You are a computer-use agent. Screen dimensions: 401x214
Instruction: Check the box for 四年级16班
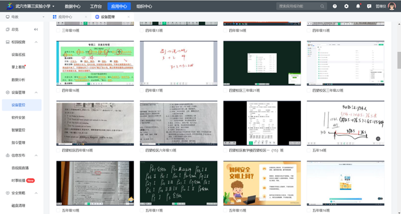coord(58,90)
